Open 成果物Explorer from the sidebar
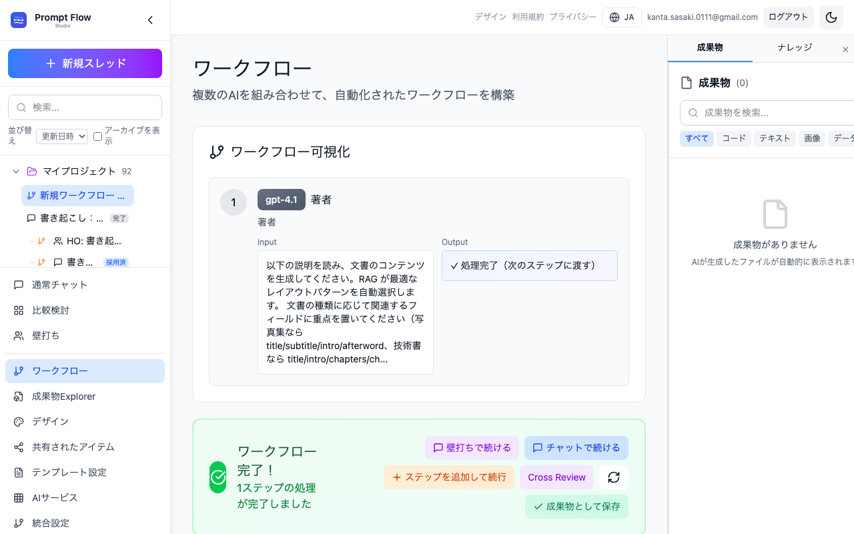 [85, 396]
